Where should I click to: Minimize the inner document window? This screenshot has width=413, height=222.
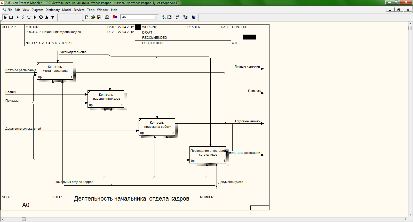pos(390,10)
